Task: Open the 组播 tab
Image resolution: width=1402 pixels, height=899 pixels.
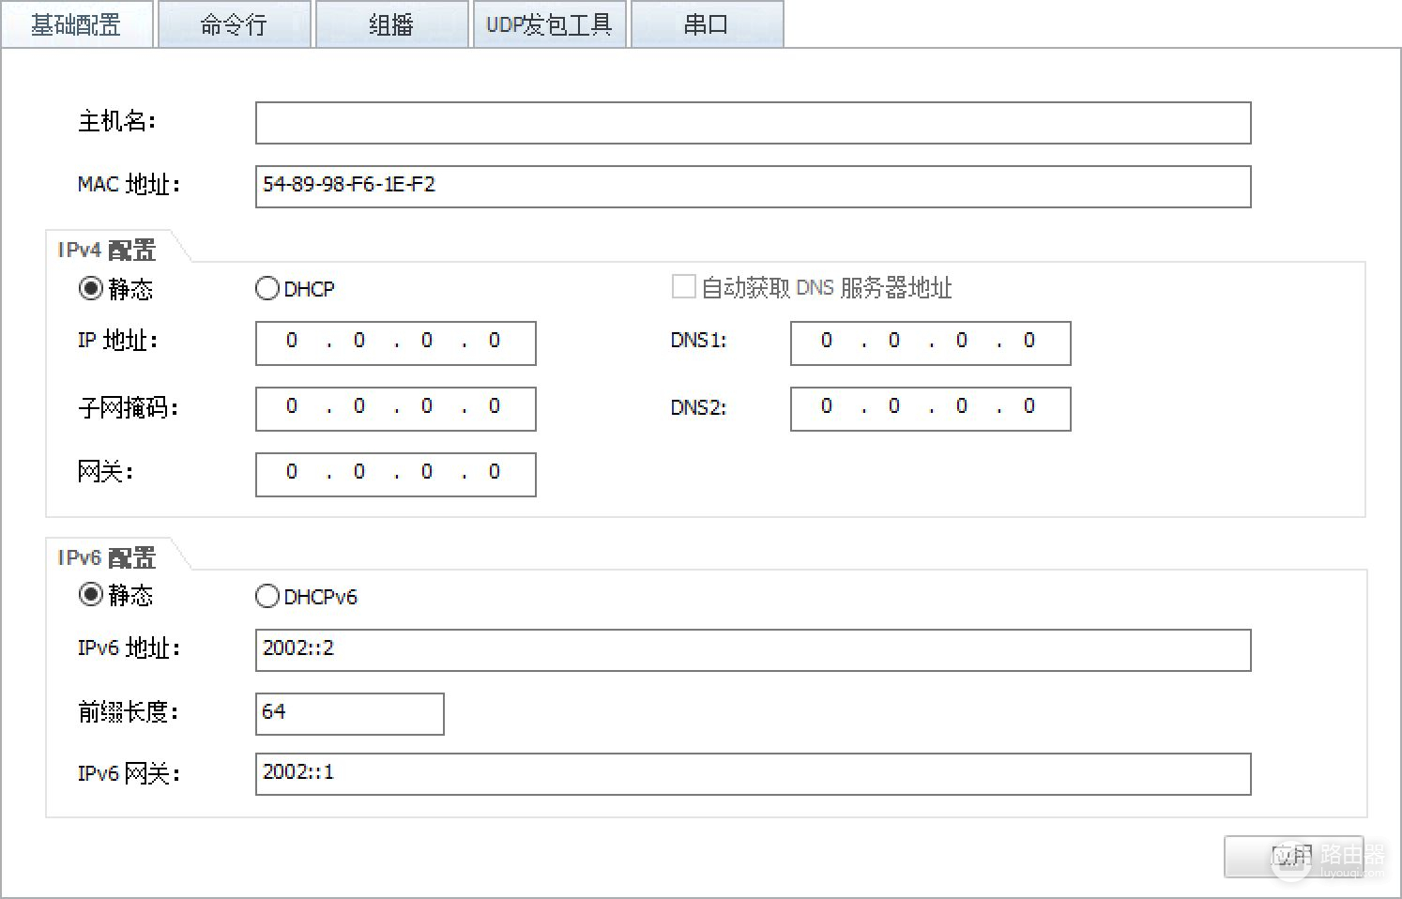Action: 391,24
